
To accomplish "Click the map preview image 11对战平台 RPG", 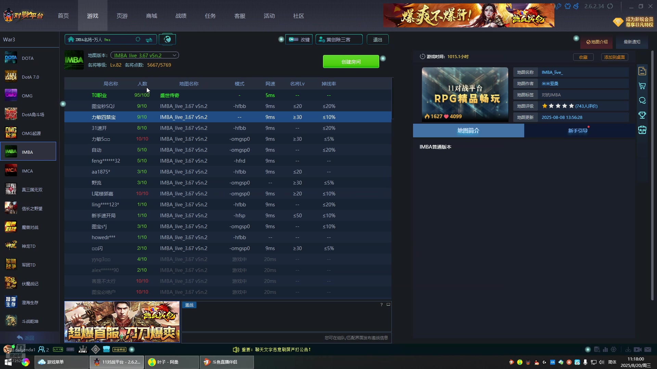I will [x=465, y=95].
